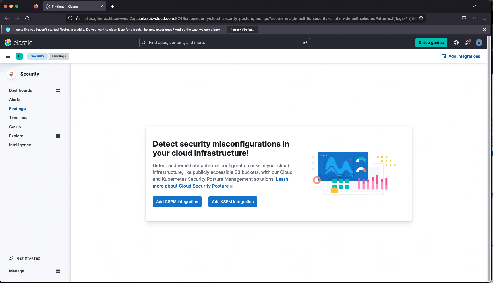Toggle tracking protection shield in address bar
The image size is (493, 283).
point(70,18)
